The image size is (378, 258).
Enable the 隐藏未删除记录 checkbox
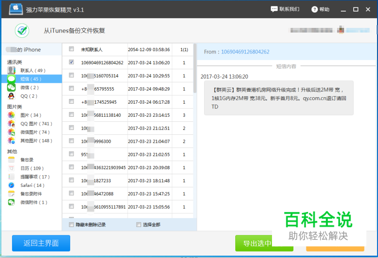[71, 225]
